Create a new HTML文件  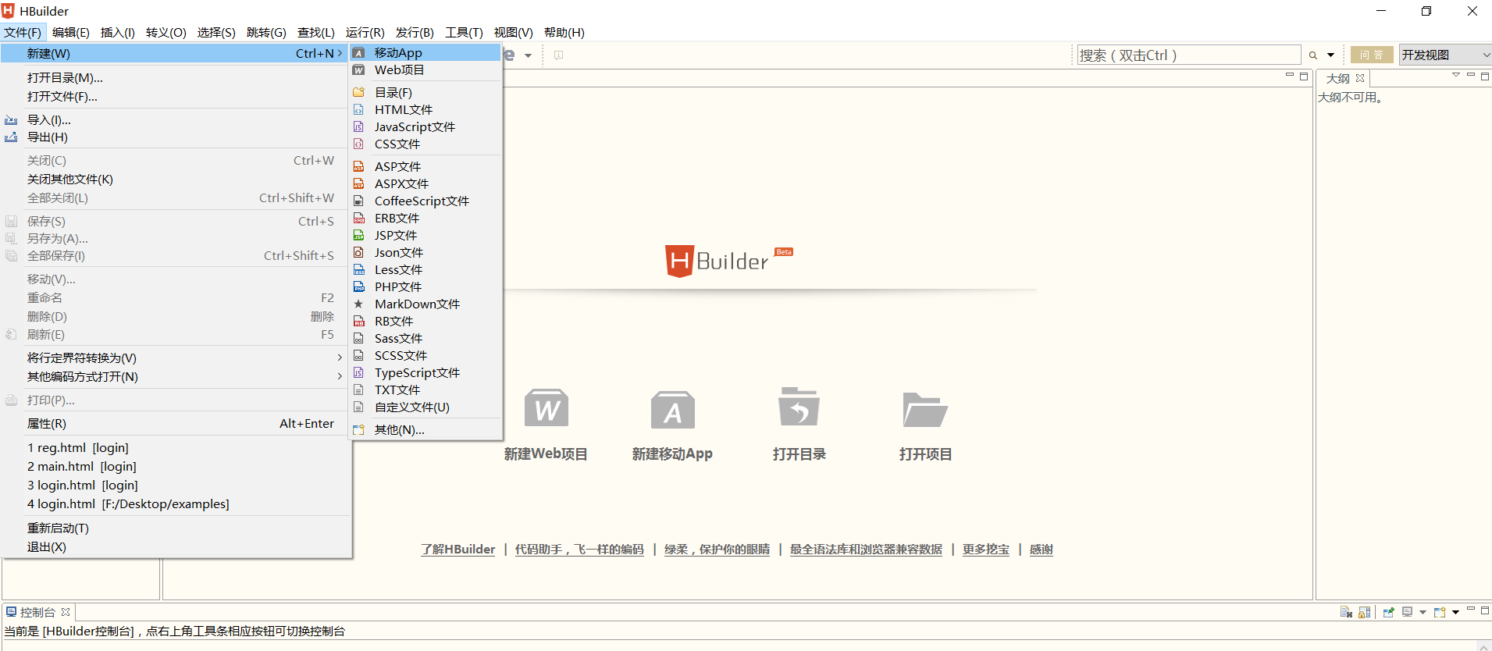point(426,109)
